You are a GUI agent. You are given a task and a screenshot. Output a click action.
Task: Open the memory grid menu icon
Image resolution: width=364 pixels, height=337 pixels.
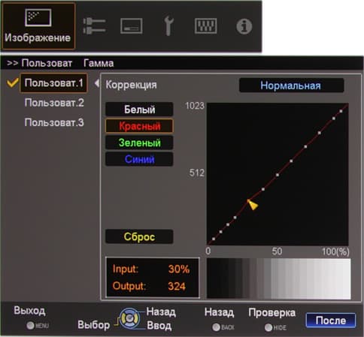tap(206, 26)
